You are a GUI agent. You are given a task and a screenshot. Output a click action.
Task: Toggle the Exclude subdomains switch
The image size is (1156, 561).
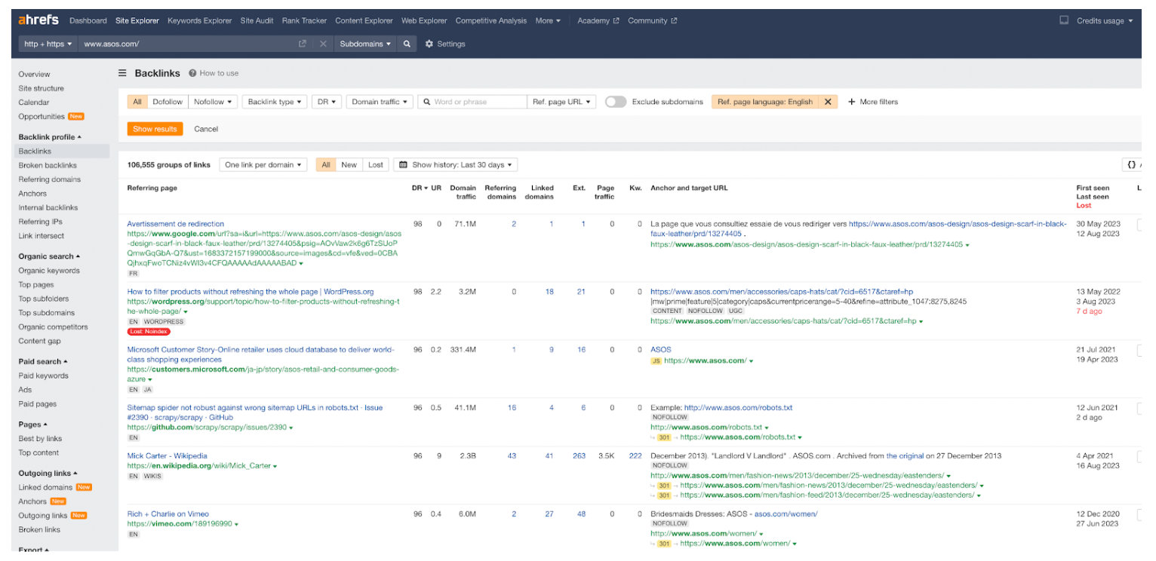(615, 102)
